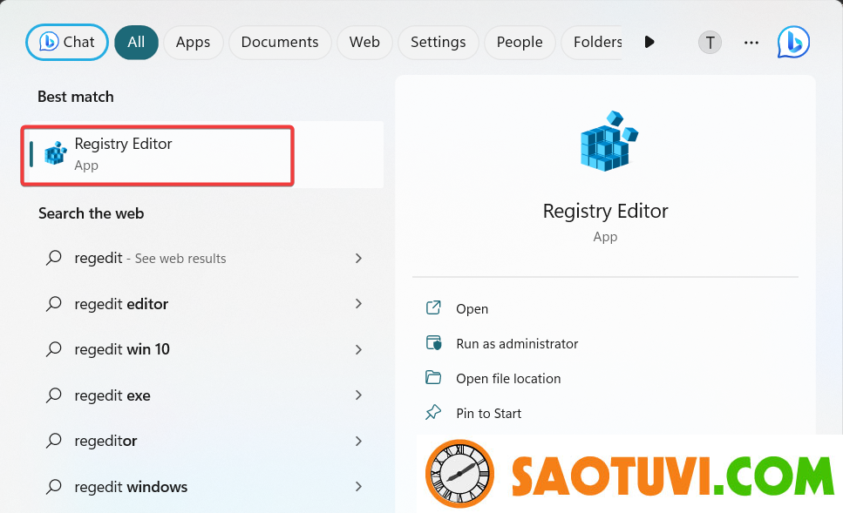Click the arrow to show more filters

tap(649, 42)
